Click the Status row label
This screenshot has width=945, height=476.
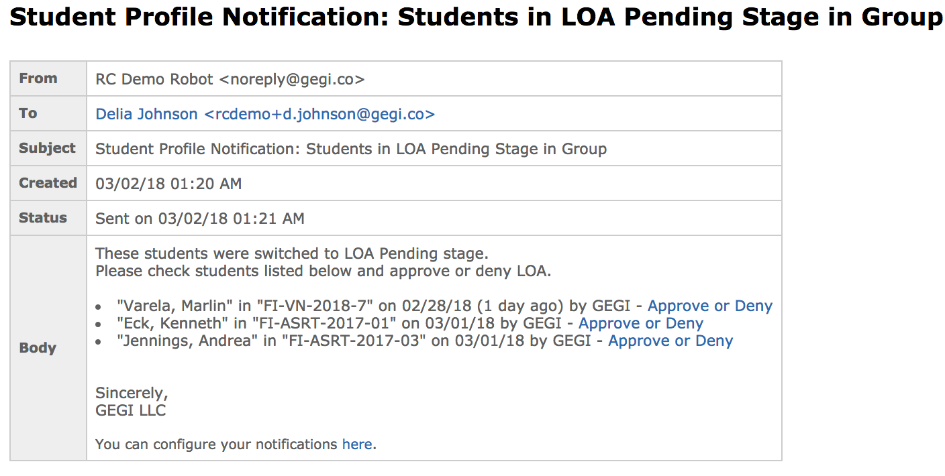pyautogui.click(x=43, y=218)
